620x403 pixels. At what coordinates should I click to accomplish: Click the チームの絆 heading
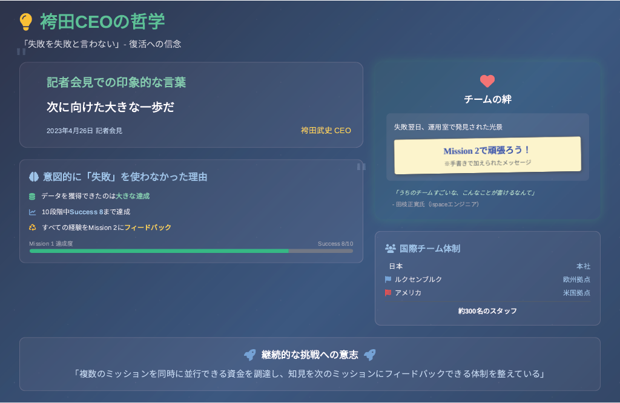[x=487, y=99]
